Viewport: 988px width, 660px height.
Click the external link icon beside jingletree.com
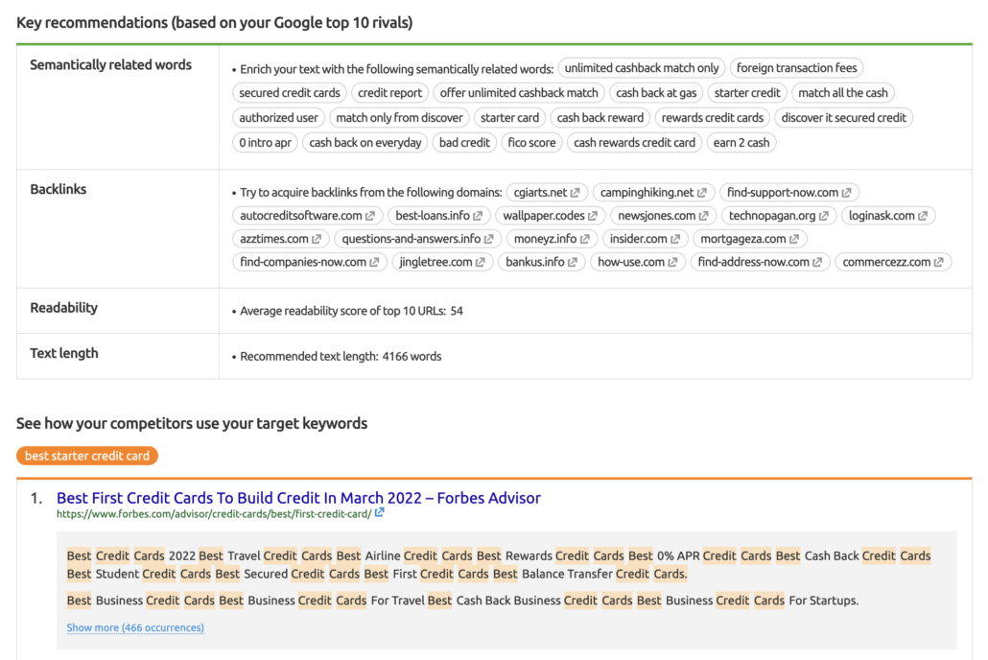479,261
